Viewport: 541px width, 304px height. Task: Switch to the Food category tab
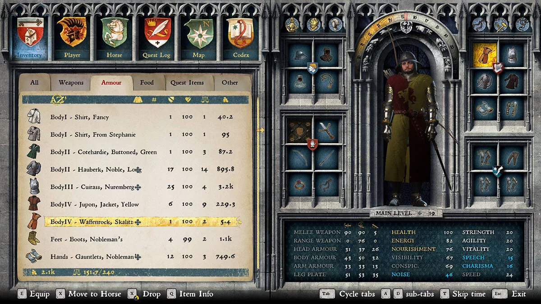(147, 83)
